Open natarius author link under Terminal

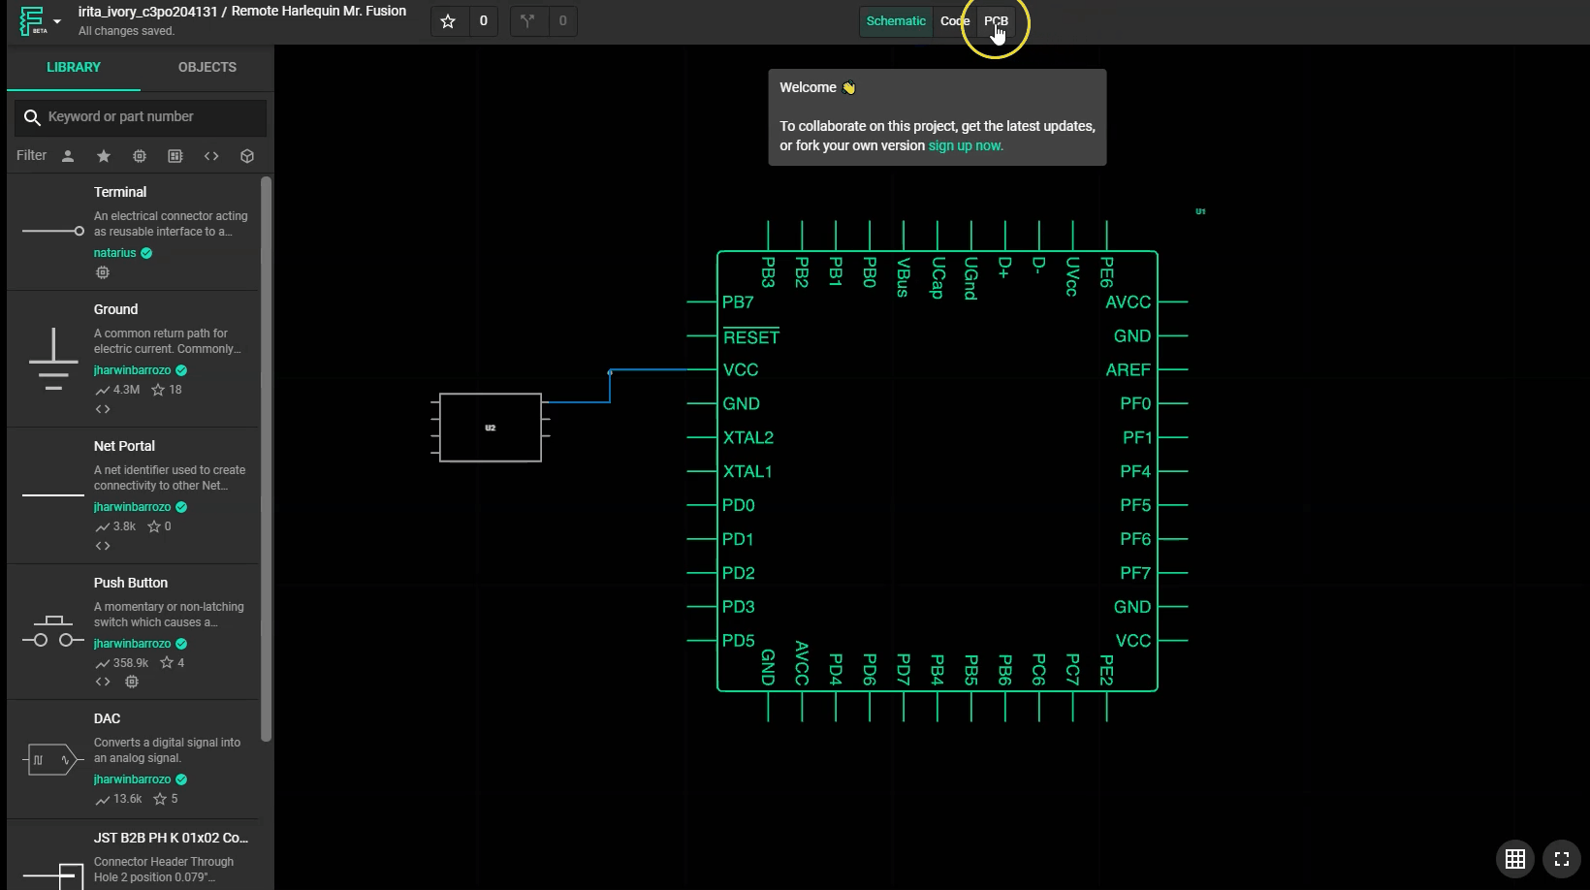click(x=114, y=253)
